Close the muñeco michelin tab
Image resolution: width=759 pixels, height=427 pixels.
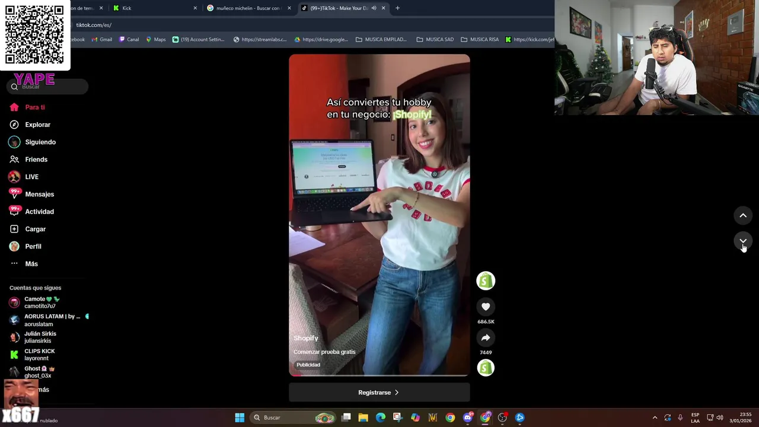289,8
